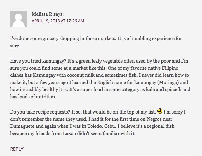Click the word "Dumaguete" in the last paragraph

22,126
